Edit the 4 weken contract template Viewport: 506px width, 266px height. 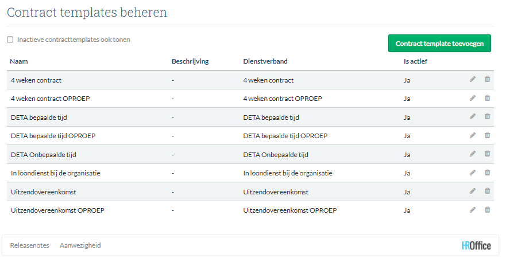point(473,80)
